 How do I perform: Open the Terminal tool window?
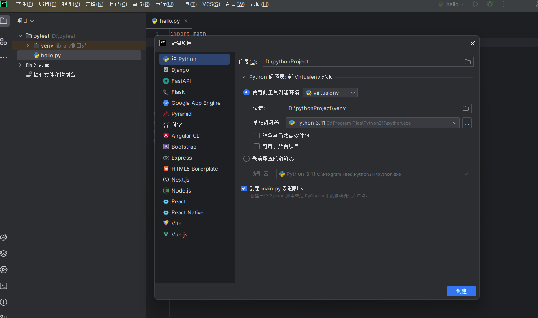pos(4,286)
